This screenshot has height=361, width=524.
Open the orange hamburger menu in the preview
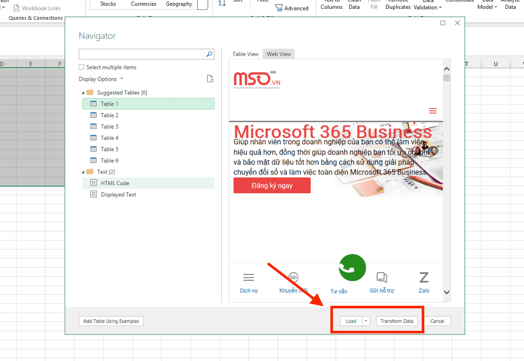coord(433,111)
